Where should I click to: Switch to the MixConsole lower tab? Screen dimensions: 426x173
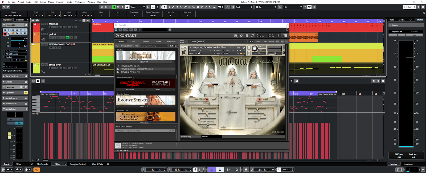42,164
